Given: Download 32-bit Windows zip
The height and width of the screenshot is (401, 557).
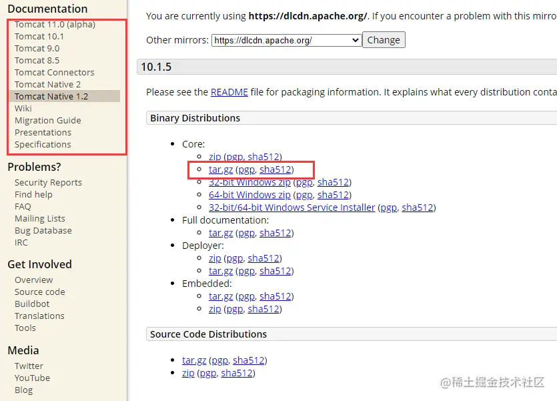Looking at the screenshot, I should coord(249,182).
